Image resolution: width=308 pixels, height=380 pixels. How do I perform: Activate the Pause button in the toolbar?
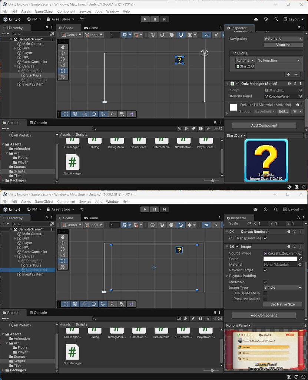[154, 19]
